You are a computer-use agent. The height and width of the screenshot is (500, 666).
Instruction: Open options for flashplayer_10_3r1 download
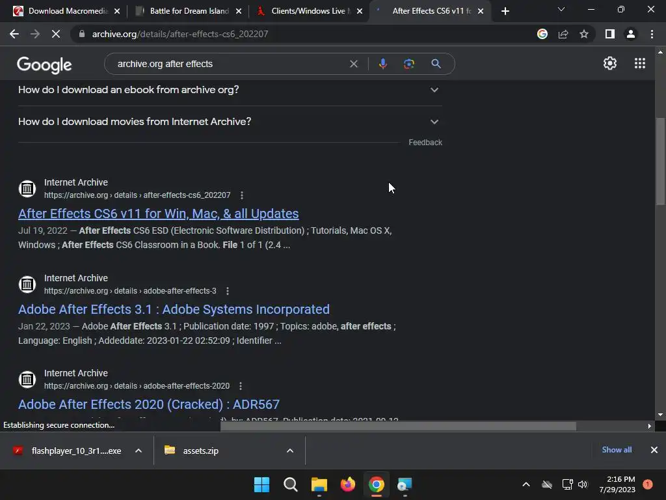coord(139,451)
